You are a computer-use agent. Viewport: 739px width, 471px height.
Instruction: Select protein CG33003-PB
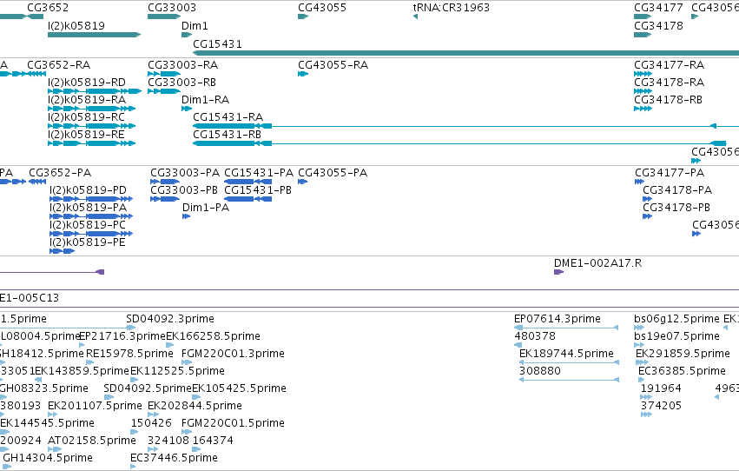pyautogui.click(x=165, y=199)
